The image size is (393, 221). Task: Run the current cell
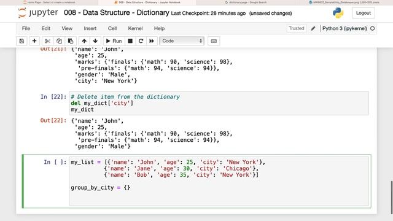(114, 41)
